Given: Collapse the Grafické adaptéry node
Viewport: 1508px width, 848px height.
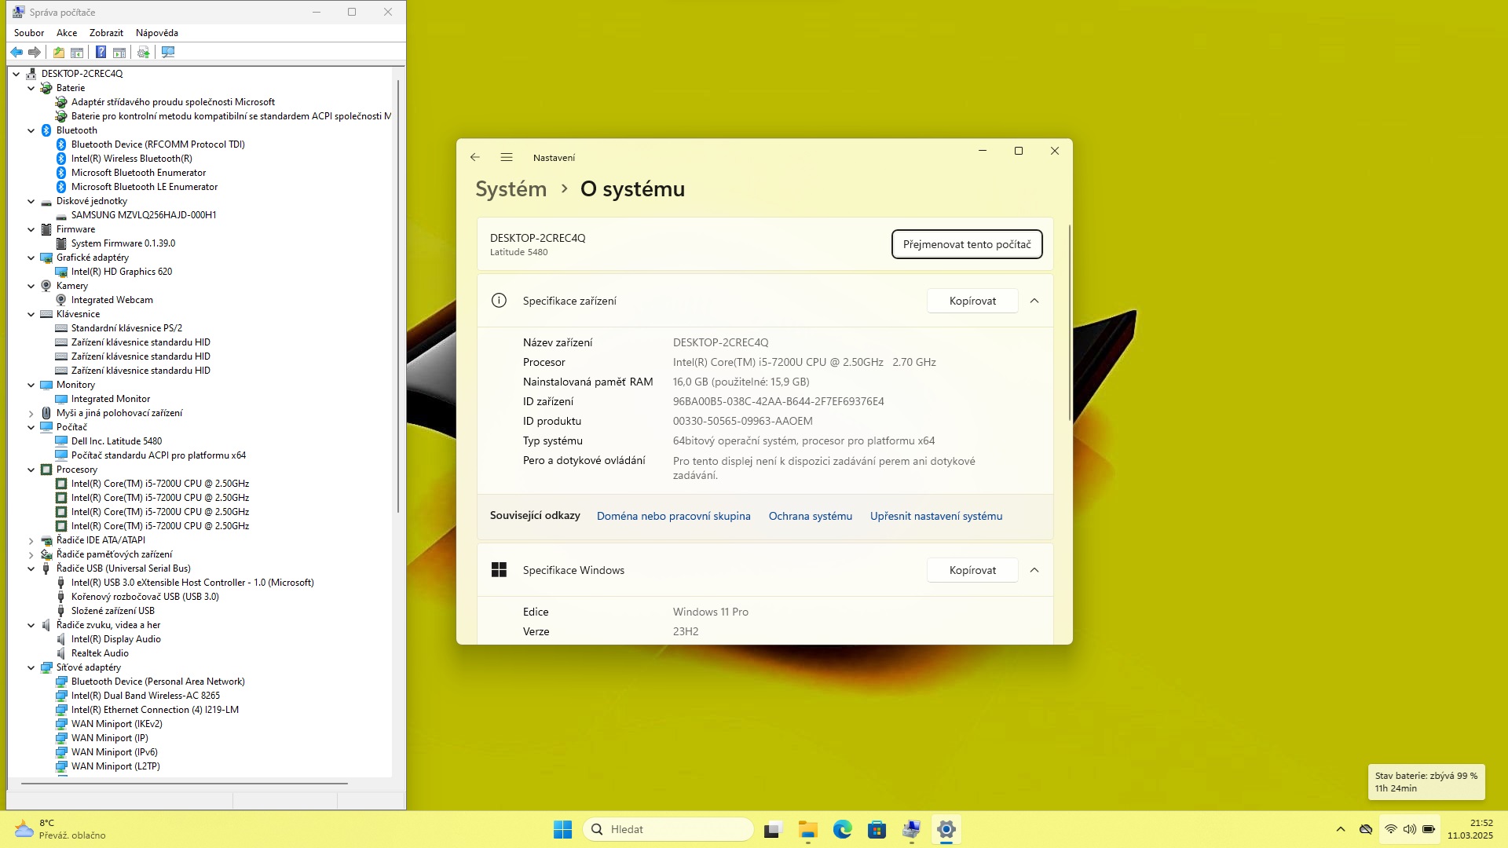Looking at the screenshot, I should [x=31, y=258].
